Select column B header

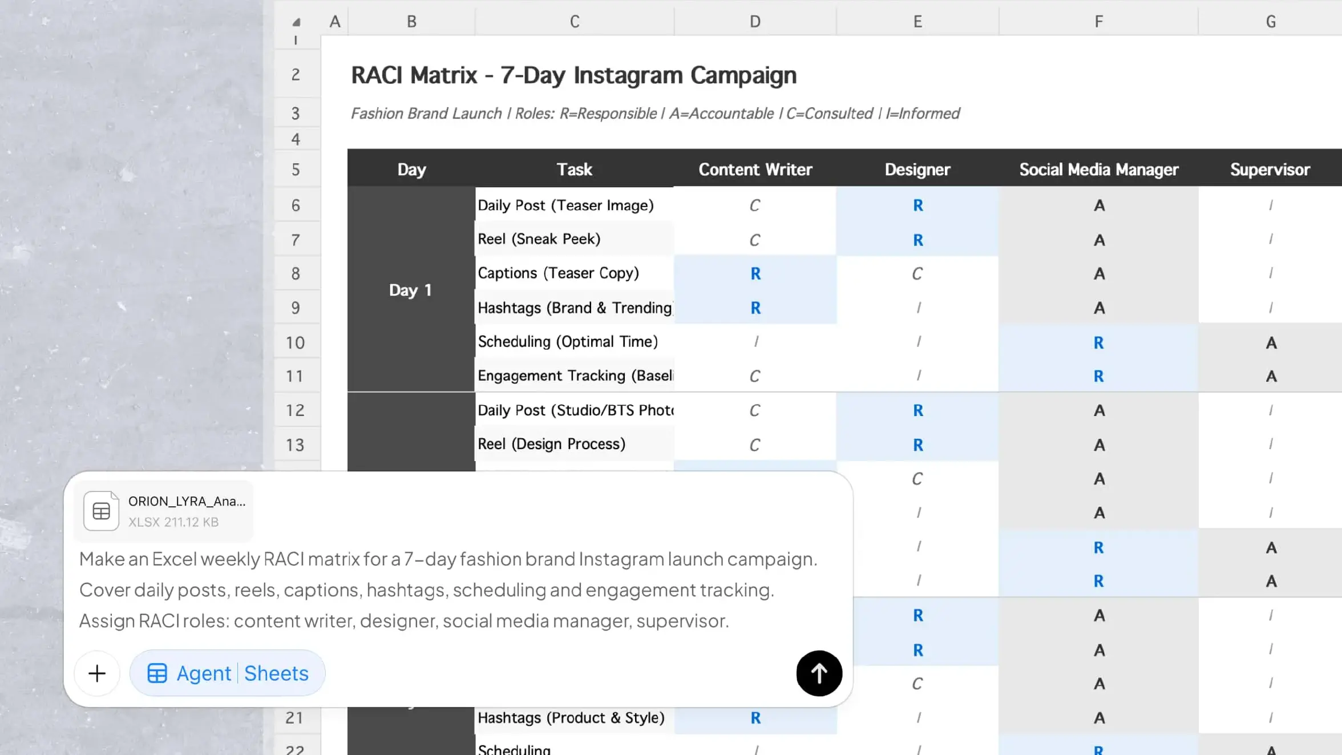coord(411,21)
